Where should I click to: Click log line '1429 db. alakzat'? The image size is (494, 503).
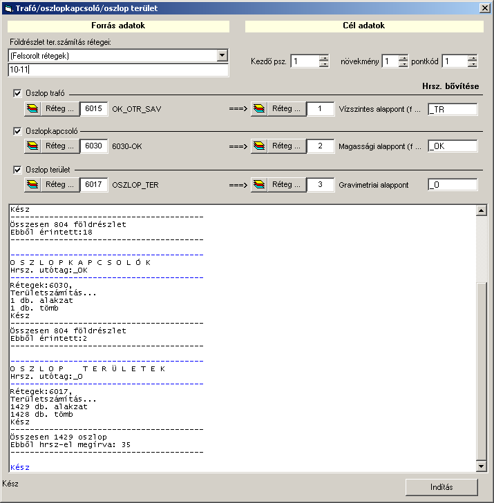tap(49, 406)
